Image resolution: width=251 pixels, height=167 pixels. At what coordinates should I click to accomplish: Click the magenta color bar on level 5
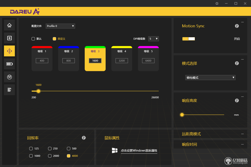click(x=148, y=47)
